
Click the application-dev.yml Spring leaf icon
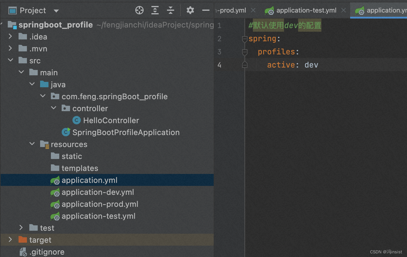tap(55, 192)
